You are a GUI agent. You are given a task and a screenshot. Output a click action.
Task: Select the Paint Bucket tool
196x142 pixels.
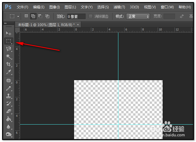click(x=9, y=119)
